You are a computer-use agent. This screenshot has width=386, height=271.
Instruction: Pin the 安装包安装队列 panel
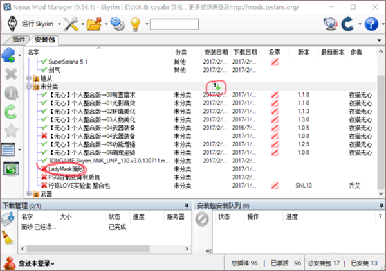[x=381, y=205]
